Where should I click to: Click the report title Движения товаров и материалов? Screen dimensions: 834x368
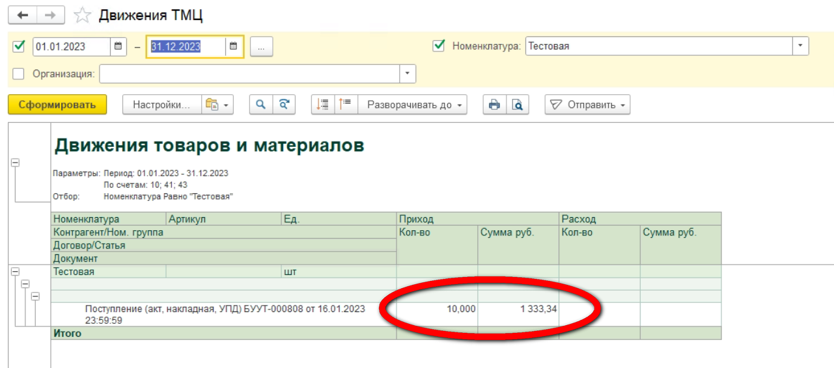pos(209,145)
